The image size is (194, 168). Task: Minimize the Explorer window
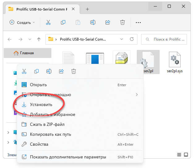tap(155, 6)
